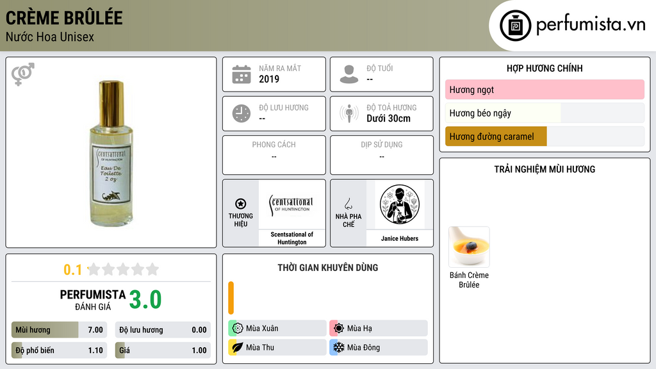Select the Mùa Hạ season pill

click(379, 329)
